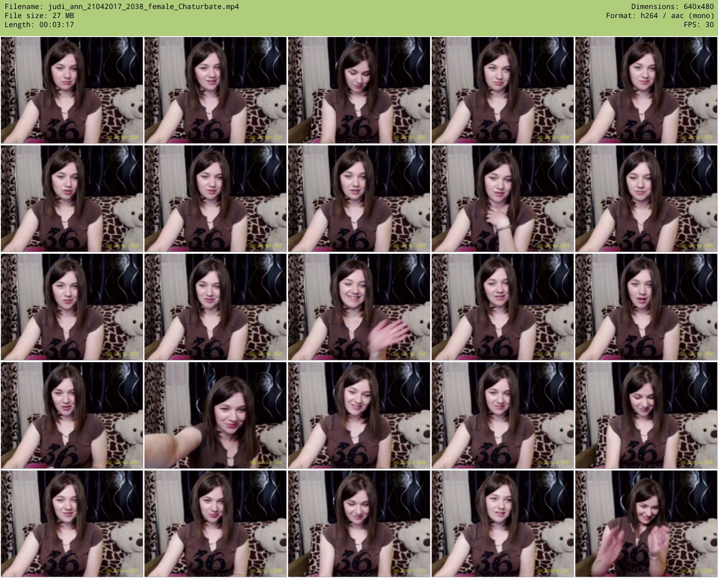Select the frame with both hands raised
This screenshot has height=578, width=718.
646,524
